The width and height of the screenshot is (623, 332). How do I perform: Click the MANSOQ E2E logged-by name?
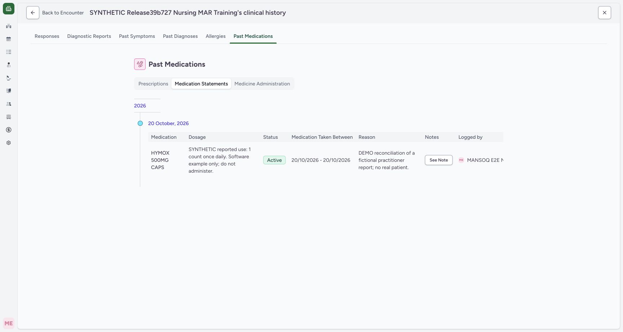coord(485,160)
